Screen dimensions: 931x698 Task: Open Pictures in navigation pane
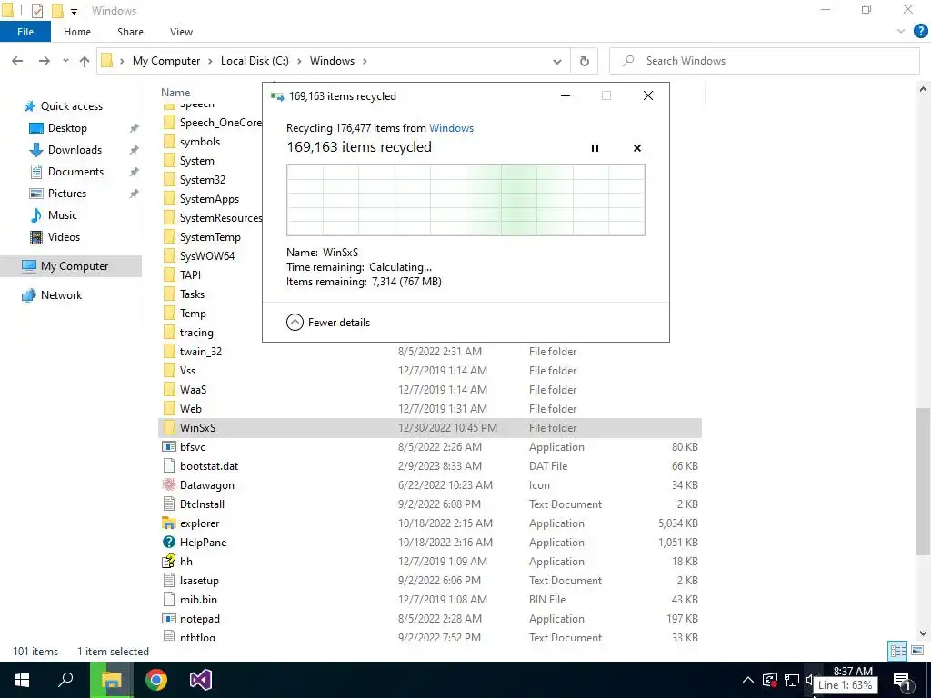coord(67,194)
